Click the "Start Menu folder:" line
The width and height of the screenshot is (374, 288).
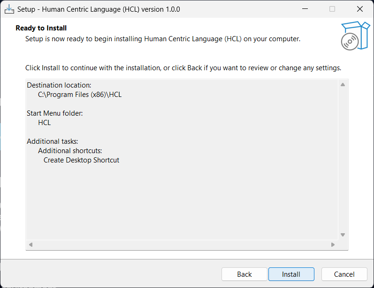55,113
